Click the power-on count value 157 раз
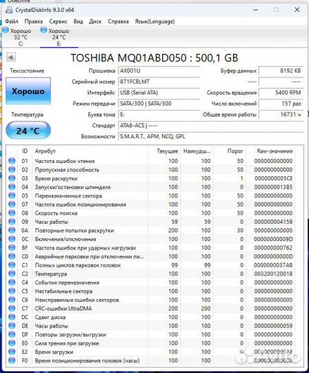 (281, 104)
